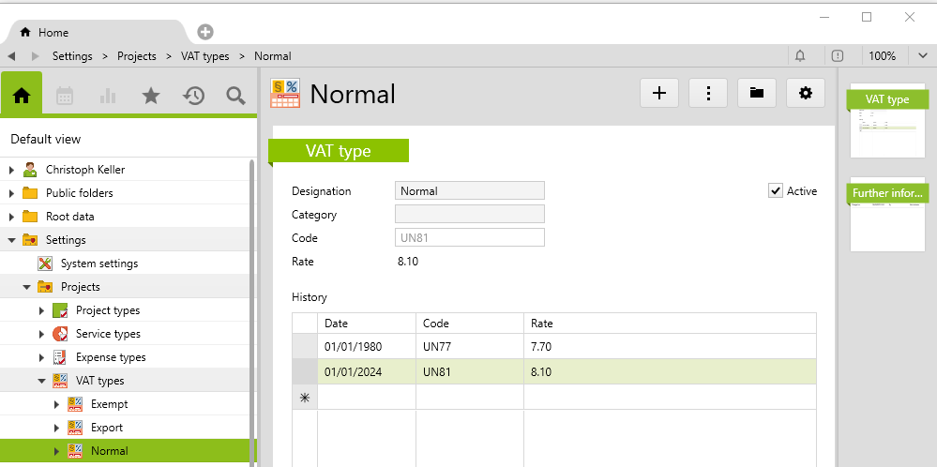Click the Further information page thumbnail
The height and width of the screenshot is (467, 937).
coord(886,216)
